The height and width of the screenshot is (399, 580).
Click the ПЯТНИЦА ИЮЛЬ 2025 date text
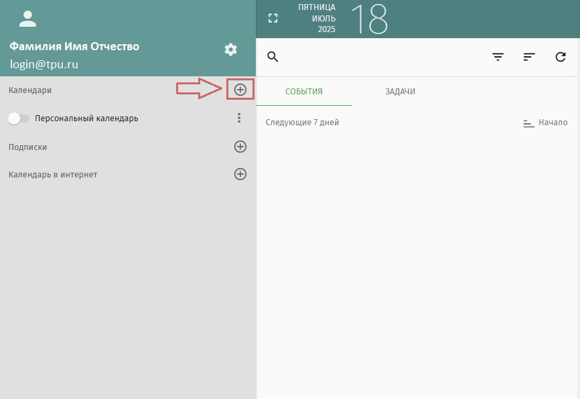pyautogui.click(x=317, y=18)
